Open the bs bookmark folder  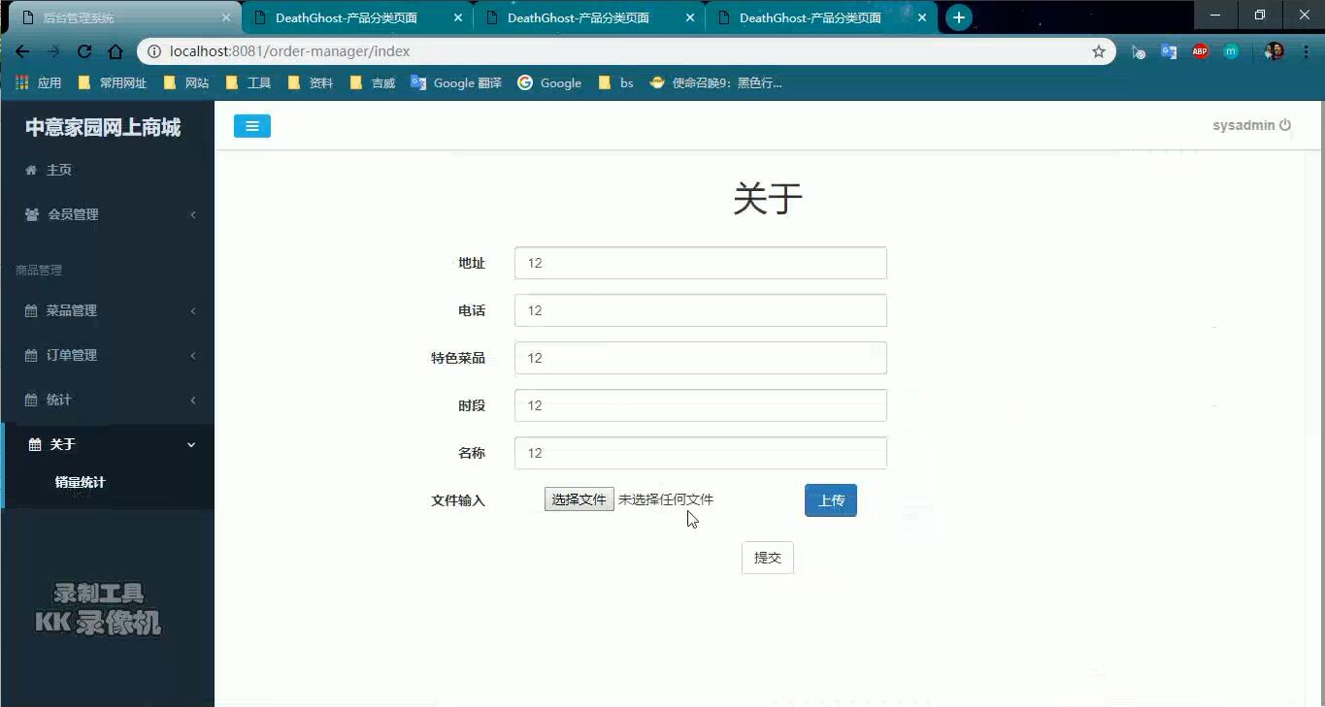pyautogui.click(x=616, y=83)
